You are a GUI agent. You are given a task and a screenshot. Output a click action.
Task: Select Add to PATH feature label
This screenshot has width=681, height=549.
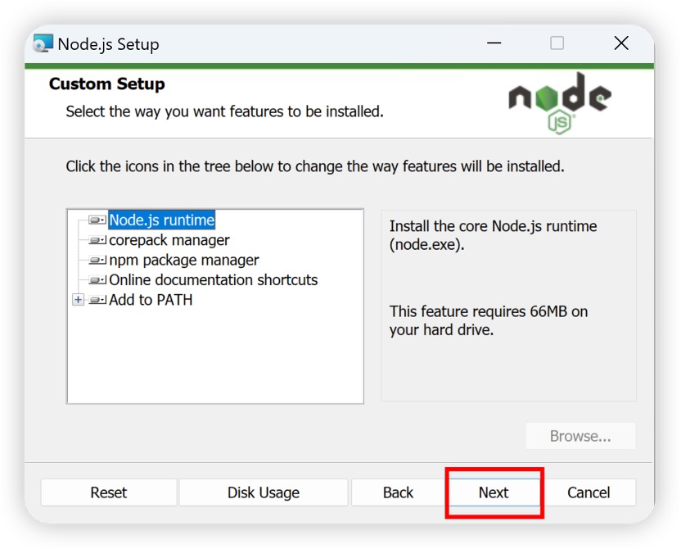[x=151, y=300]
